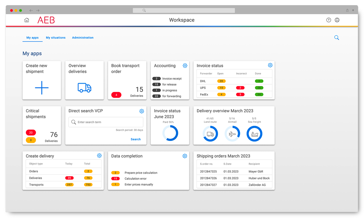Click Enter search term field
364x218 pixels.
pos(106,122)
